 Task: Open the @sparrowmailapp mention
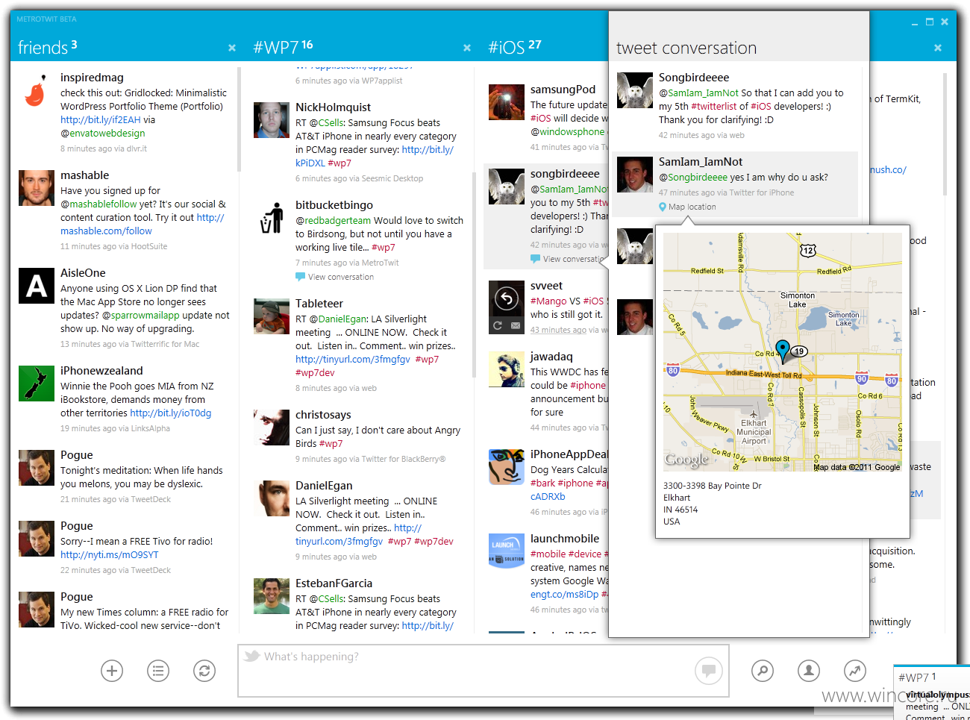pyautogui.click(x=140, y=315)
